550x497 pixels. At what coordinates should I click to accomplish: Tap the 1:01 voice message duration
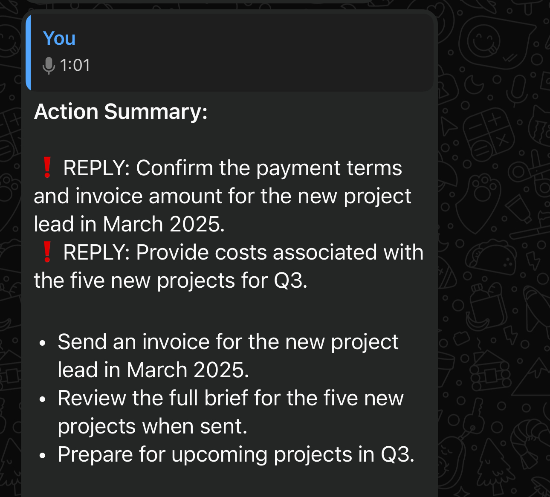click(x=75, y=65)
